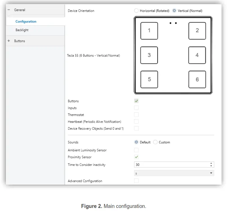Select Vertical (Normal) orientation
Image resolution: width=228 pixels, height=211 pixels.
174,11
